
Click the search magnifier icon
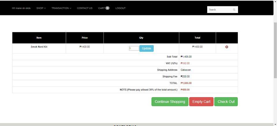pos(234,10)
